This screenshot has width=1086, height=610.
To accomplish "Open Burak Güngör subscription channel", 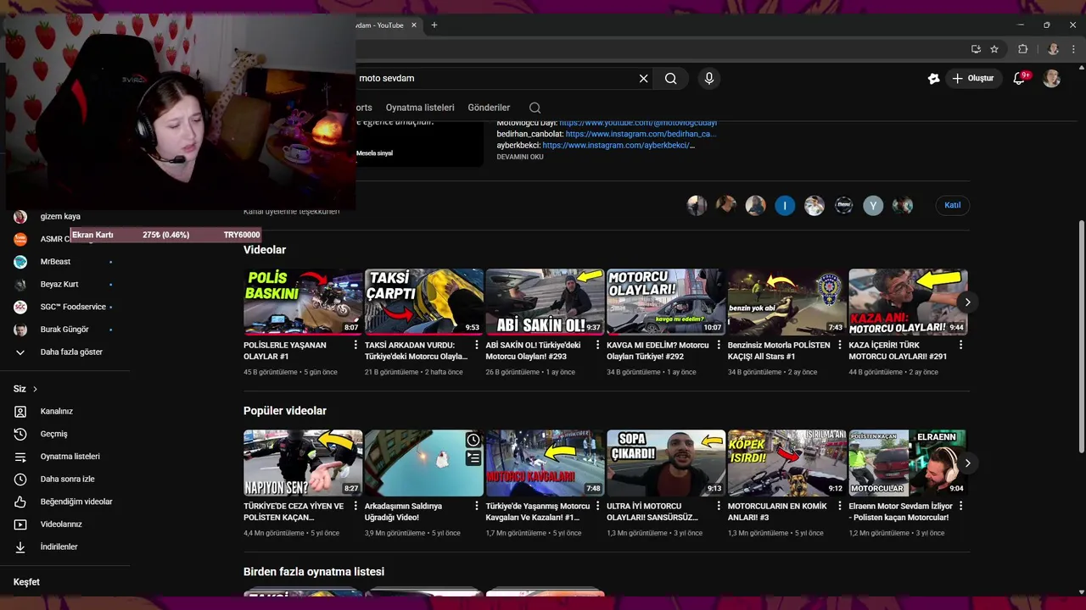I will [x=64, y=330].
